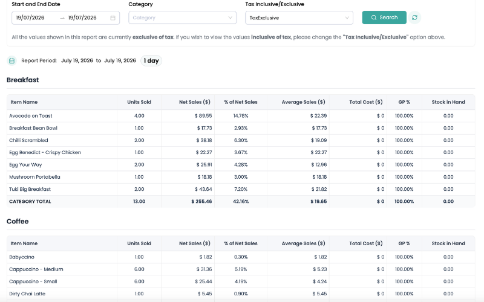Click the 42.16% category total percentage
Image resolution: width=484 pixels, height=302 pixels.
click(241, 202)
